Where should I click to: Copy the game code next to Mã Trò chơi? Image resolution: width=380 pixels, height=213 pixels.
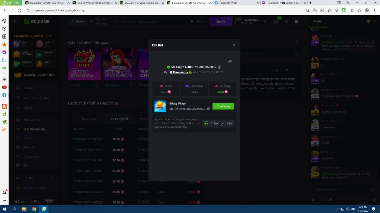pyautogui.click(x=209, y=109)
